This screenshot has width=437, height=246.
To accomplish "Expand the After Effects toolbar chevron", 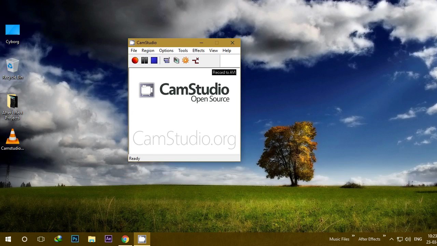I will pos(384,236).
